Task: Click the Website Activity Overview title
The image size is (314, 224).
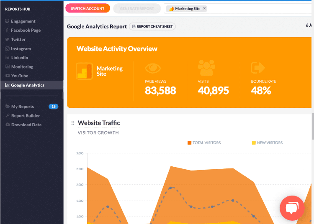Action: pos(117,48)
